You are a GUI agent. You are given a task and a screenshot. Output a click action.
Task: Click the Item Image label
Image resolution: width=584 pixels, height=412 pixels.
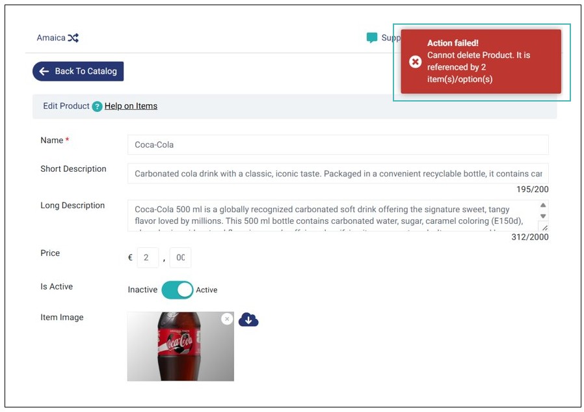click(62, 317)
